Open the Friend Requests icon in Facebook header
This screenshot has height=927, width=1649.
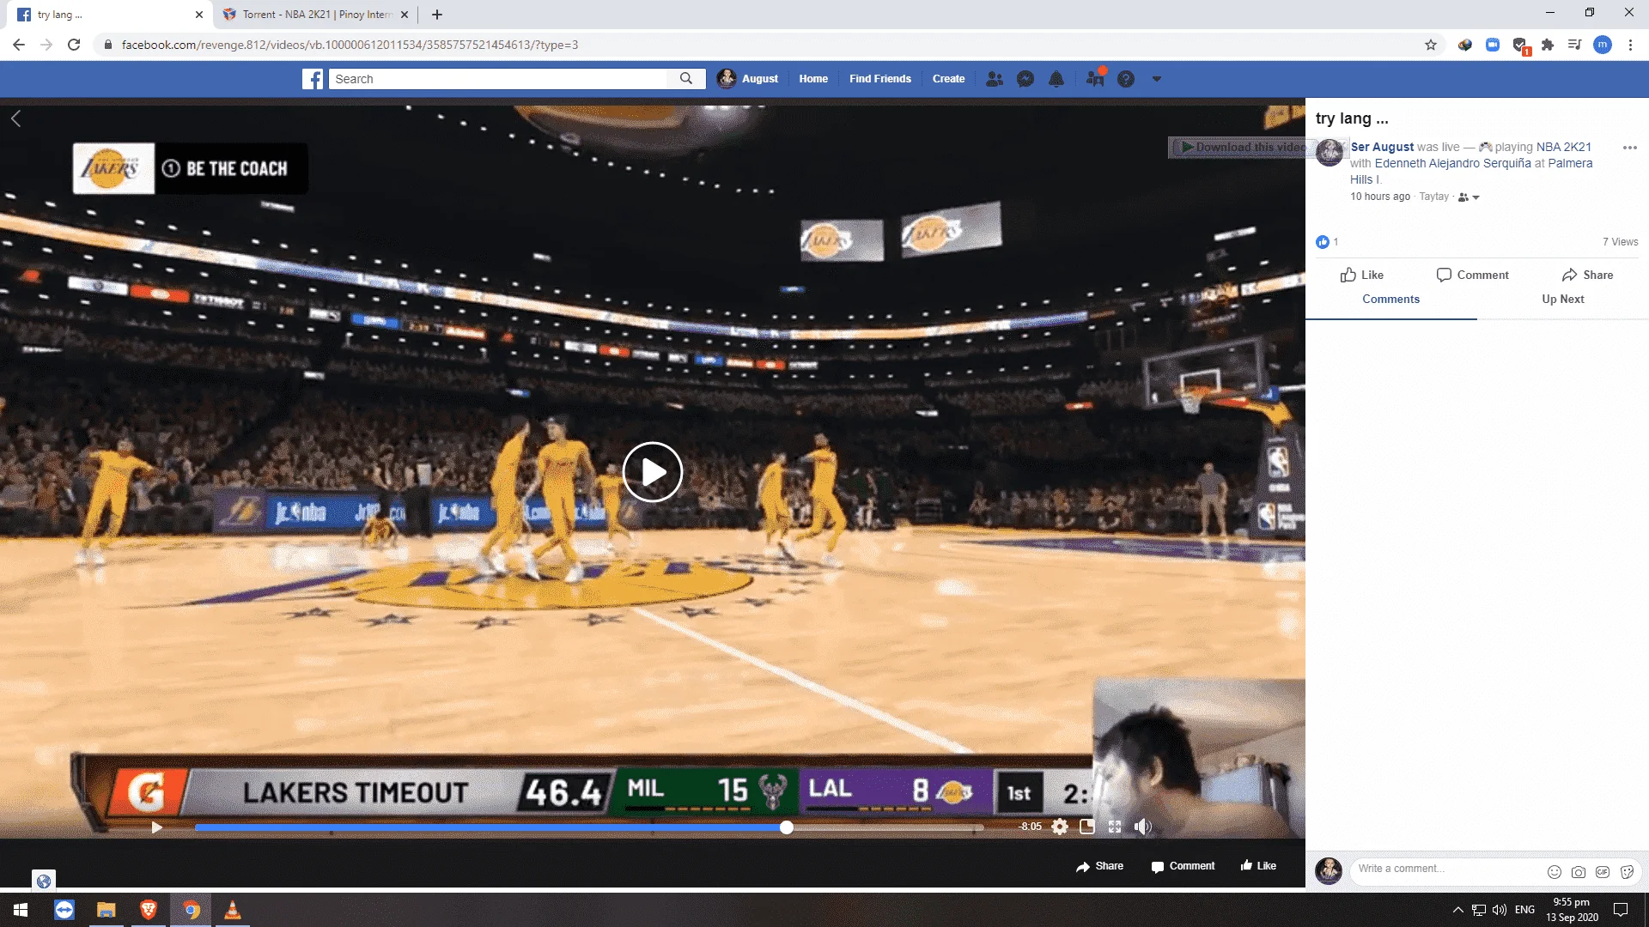995,79
